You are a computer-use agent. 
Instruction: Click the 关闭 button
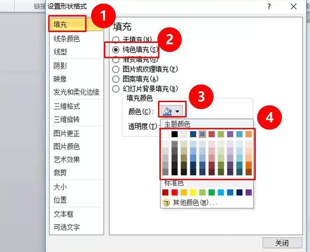click(x=282, y=243)
